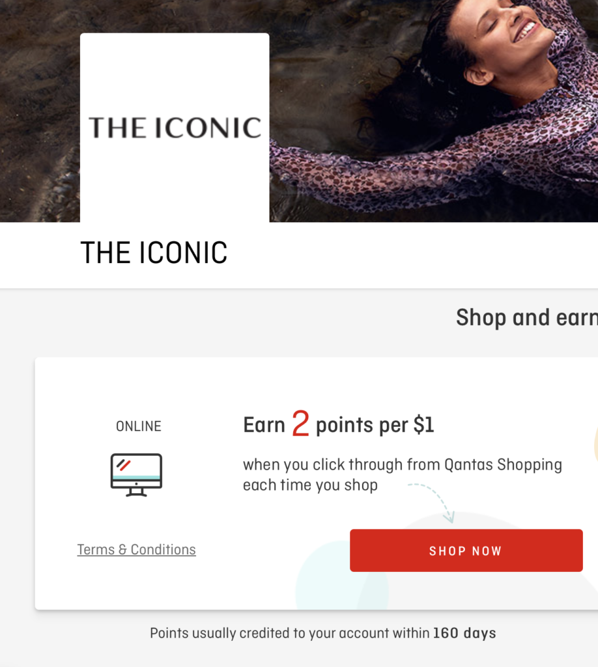Click the word Earn in offer headline

click(x=264, y=425)
